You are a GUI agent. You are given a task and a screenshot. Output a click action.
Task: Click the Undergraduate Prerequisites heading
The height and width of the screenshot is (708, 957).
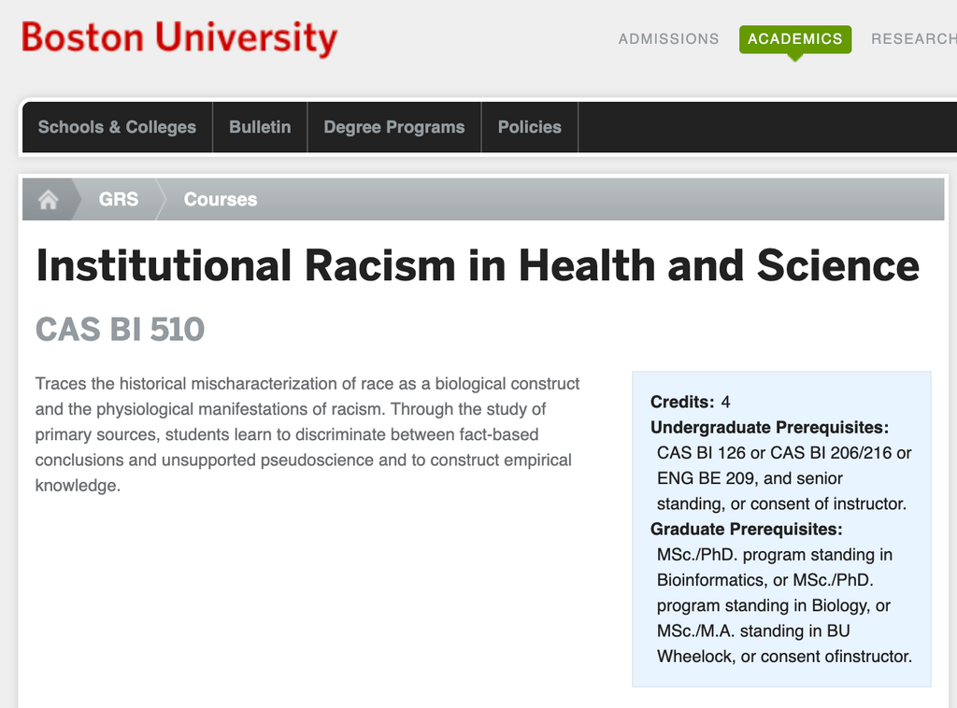tap(769, 428)
